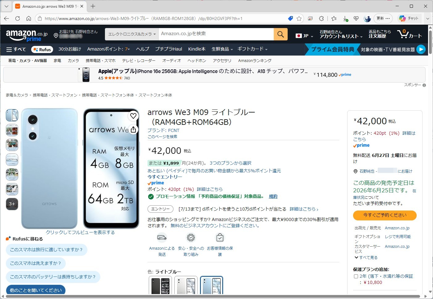Viewport: 433px width, 299px height.
Task: View site information lock icon
Action: tap(40, 18)
